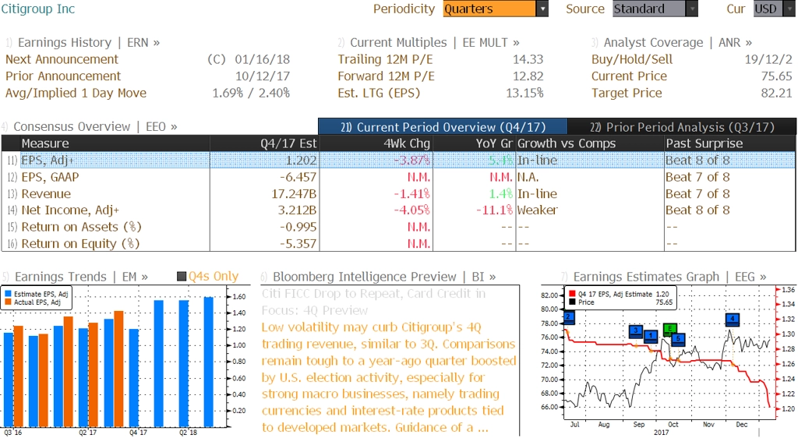Viewport: 798px width, 438px height.
Task: Click the Target Price value 82.21
Action: (777, 93)
